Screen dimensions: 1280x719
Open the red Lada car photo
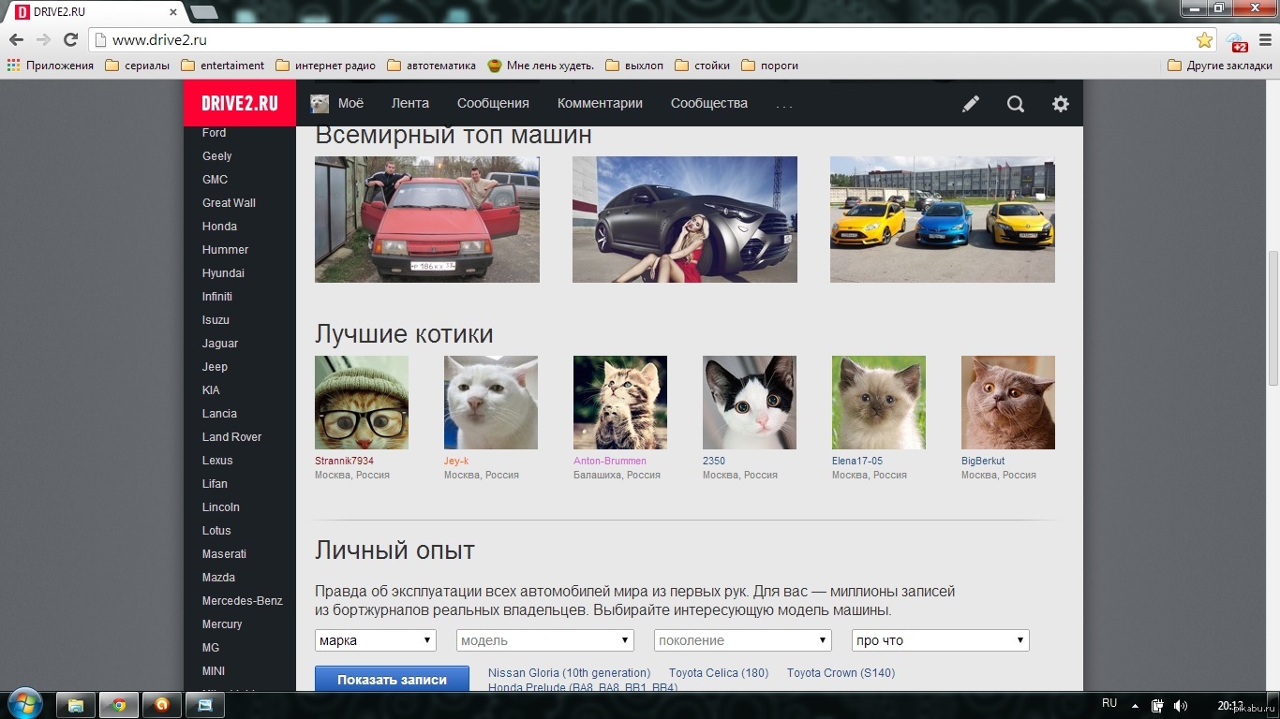point(427,219)
